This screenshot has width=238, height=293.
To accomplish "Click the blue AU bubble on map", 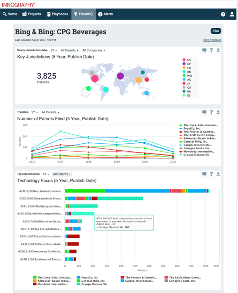I will point(146,93).
